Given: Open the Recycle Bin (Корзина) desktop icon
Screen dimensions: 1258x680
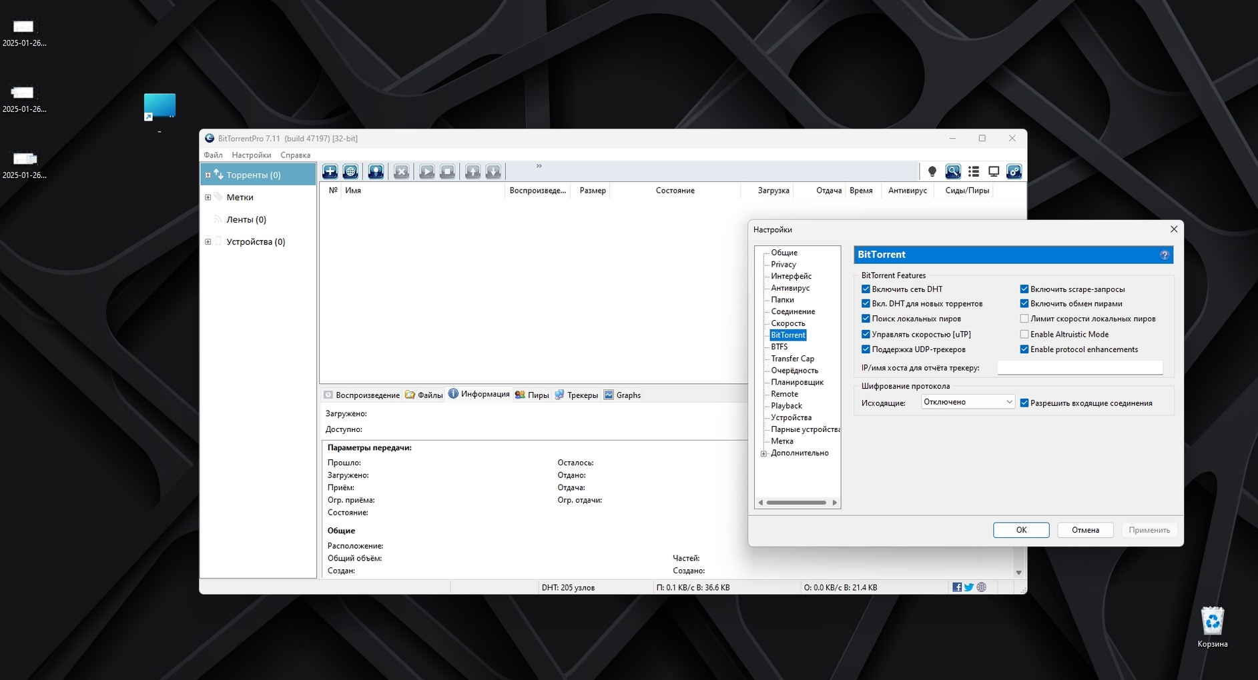Looking at the screenshot, I should coord(1213,627).
